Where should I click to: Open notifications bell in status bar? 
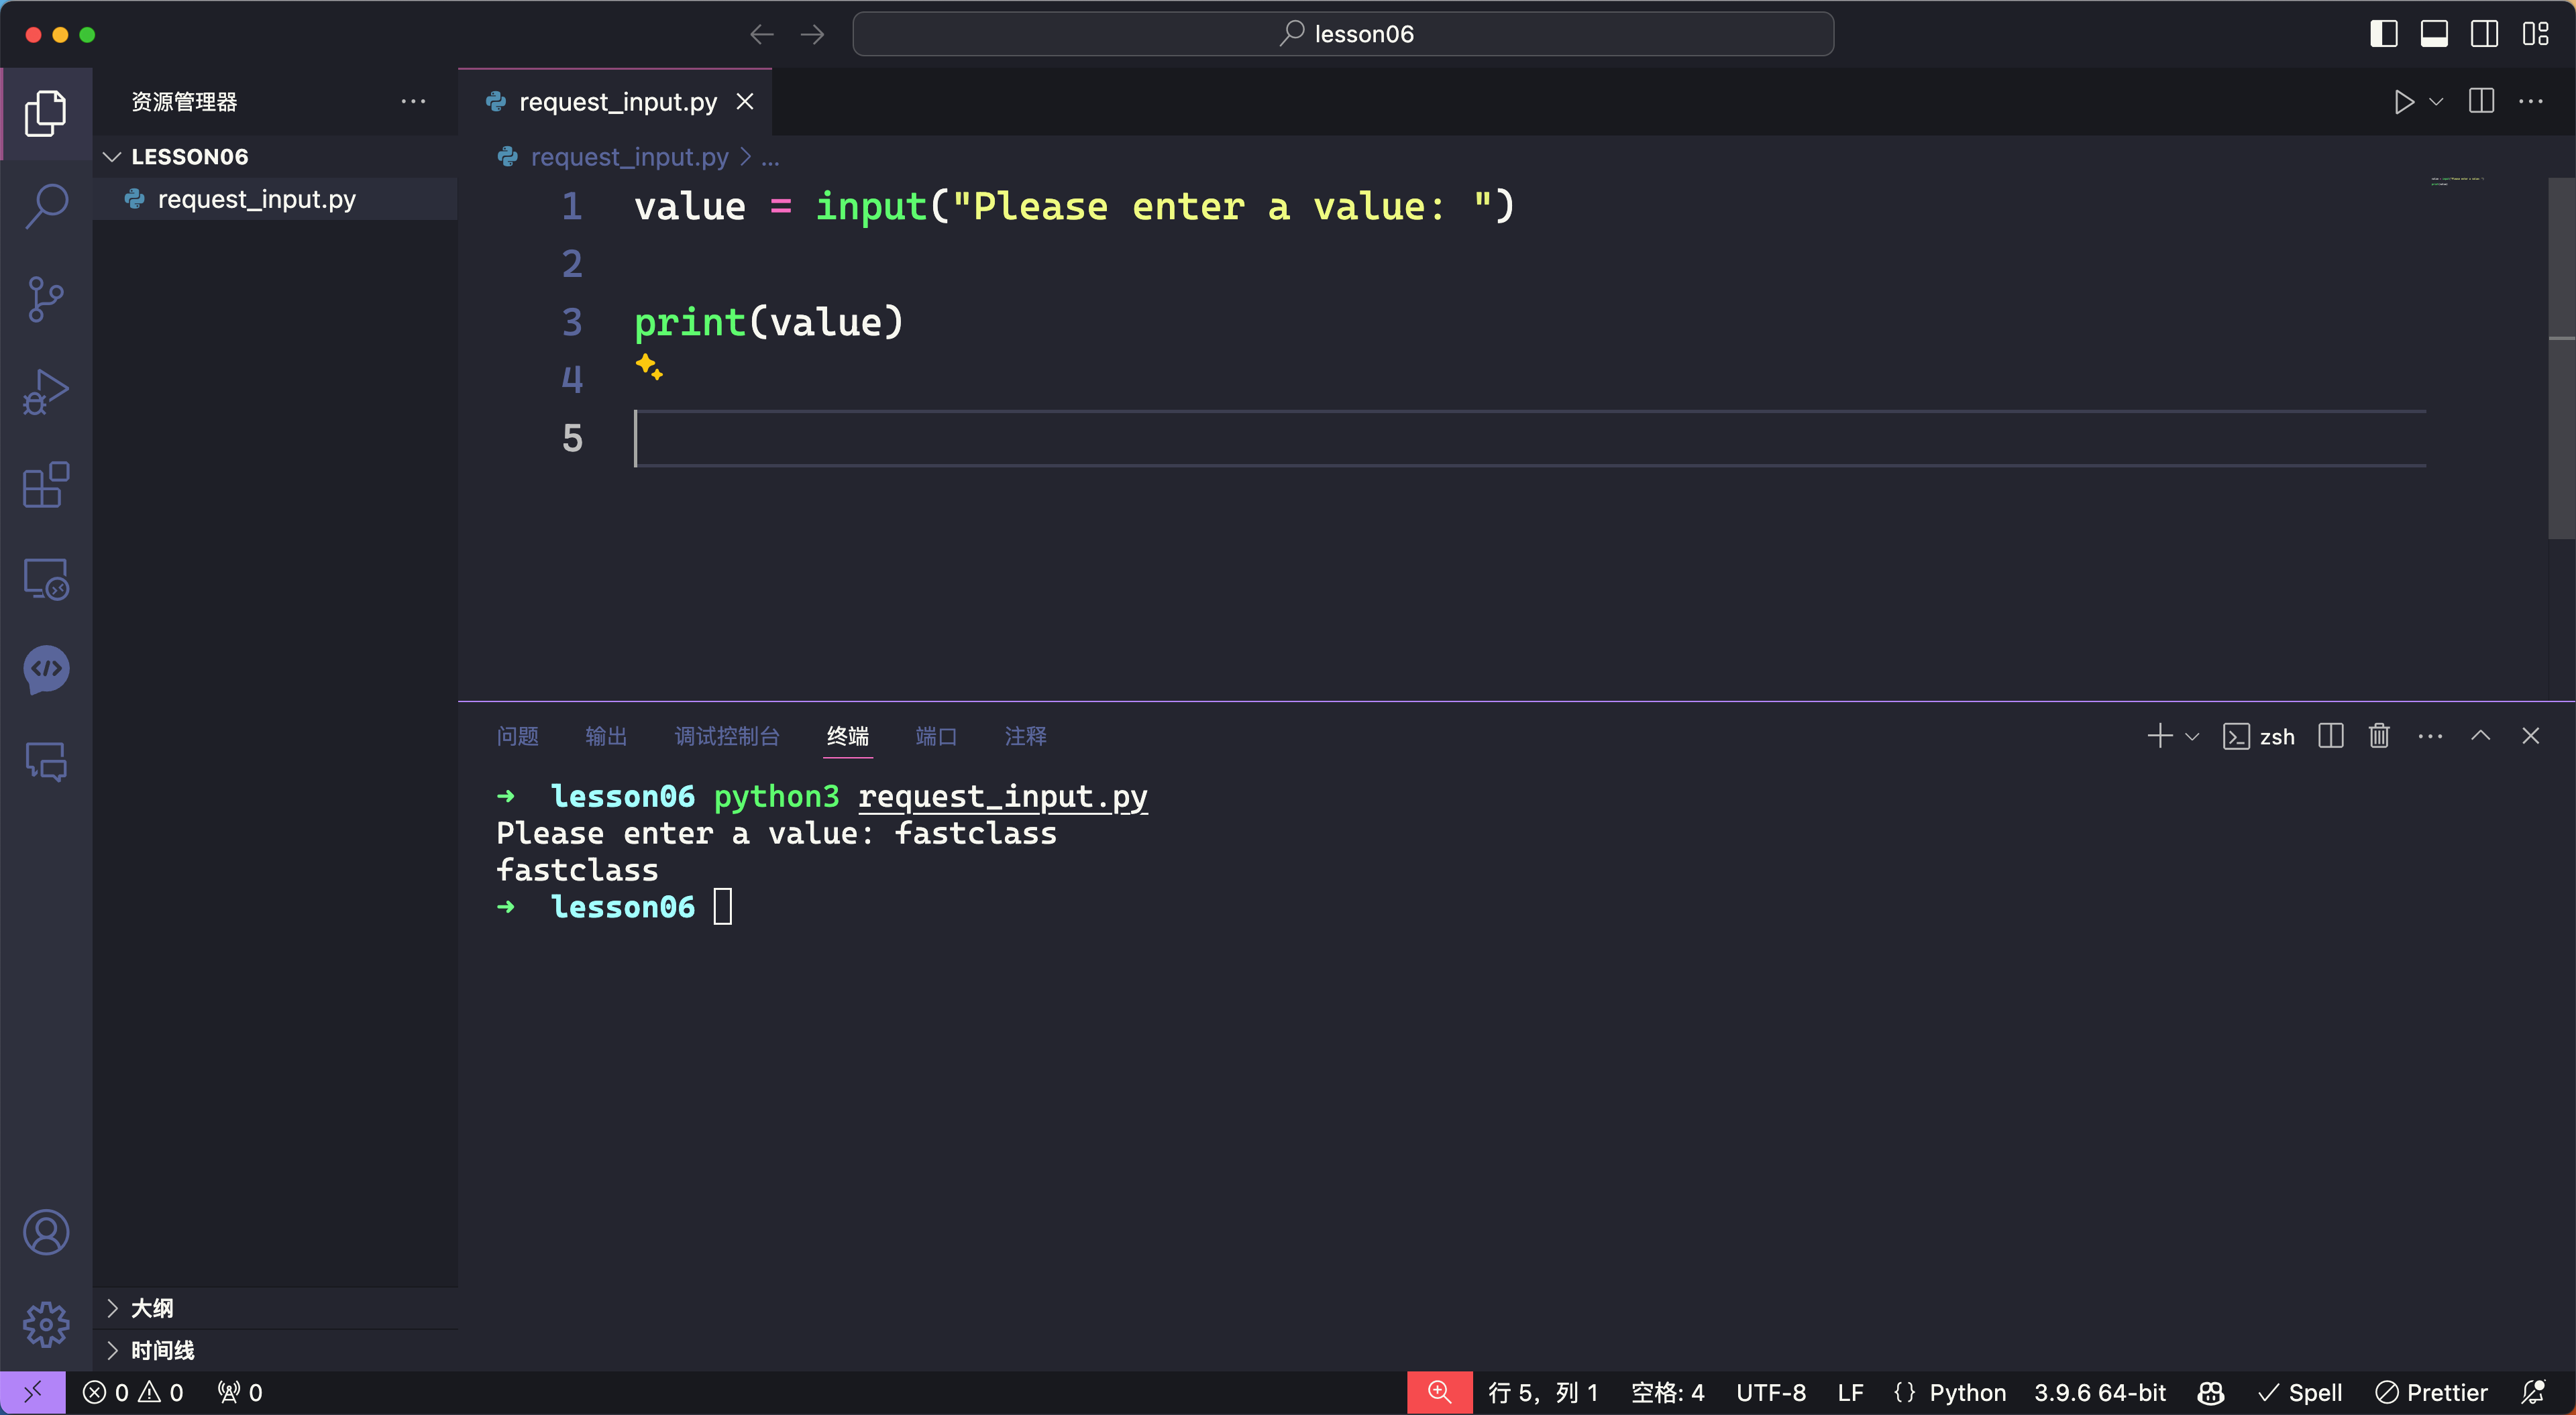pos(2533,1392)
